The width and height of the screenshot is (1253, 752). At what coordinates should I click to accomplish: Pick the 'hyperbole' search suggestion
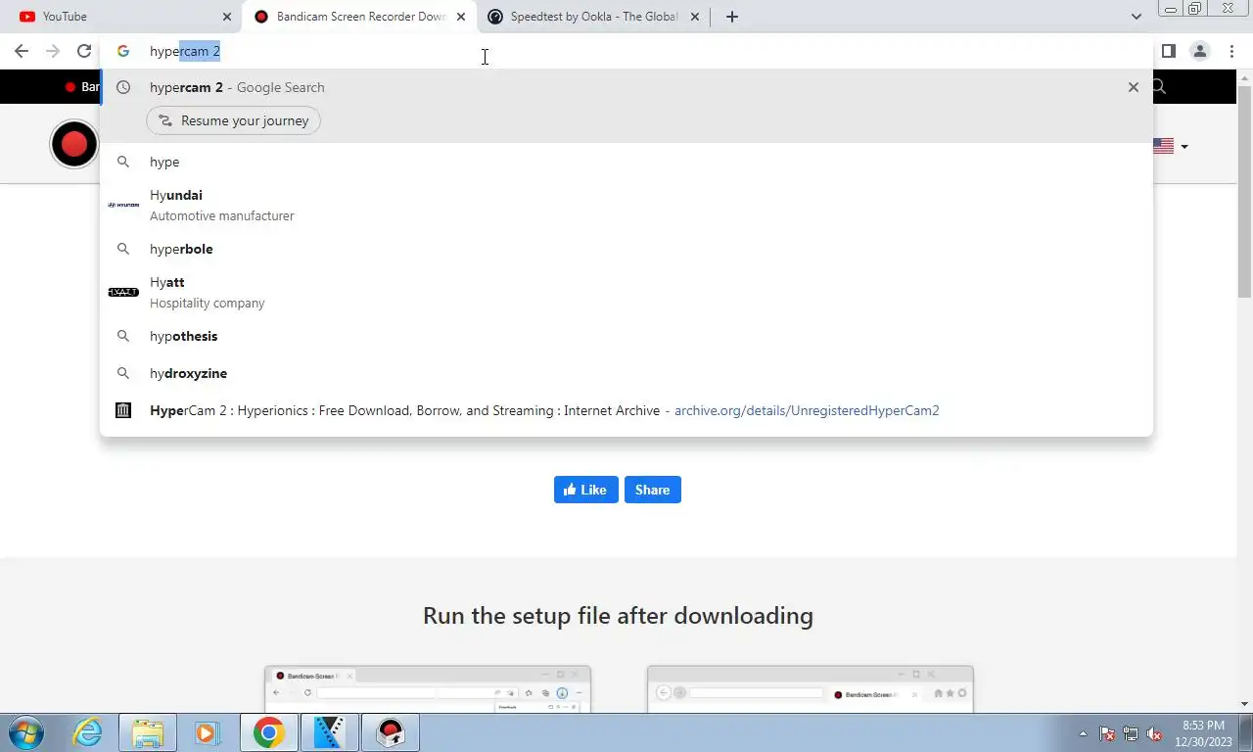tap(626, 249)
